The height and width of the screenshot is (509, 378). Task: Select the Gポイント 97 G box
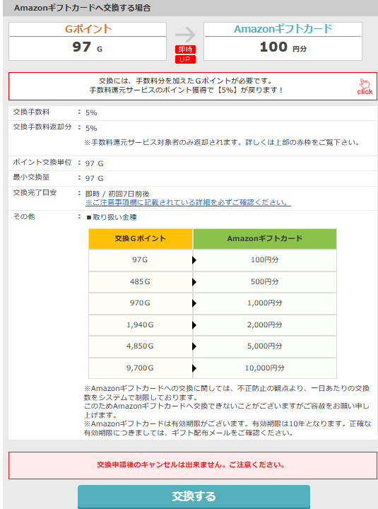88,41
